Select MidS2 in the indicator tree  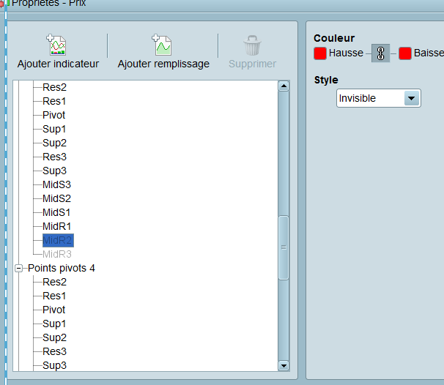[56, 198]
